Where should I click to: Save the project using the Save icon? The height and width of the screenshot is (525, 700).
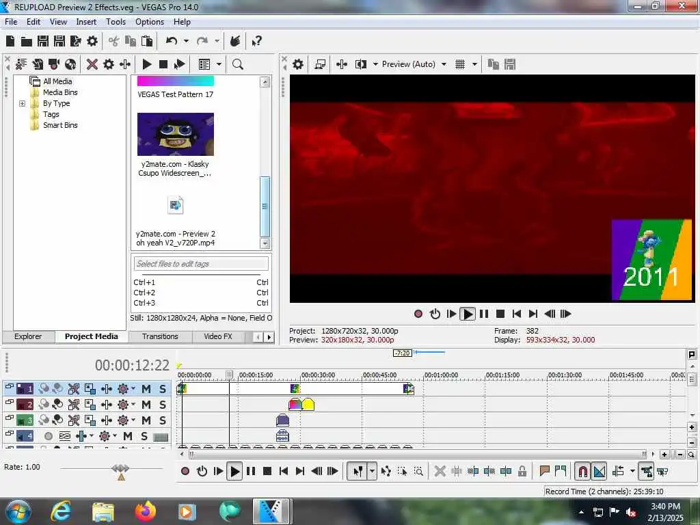pyautogui.click(x=43, y=42)
